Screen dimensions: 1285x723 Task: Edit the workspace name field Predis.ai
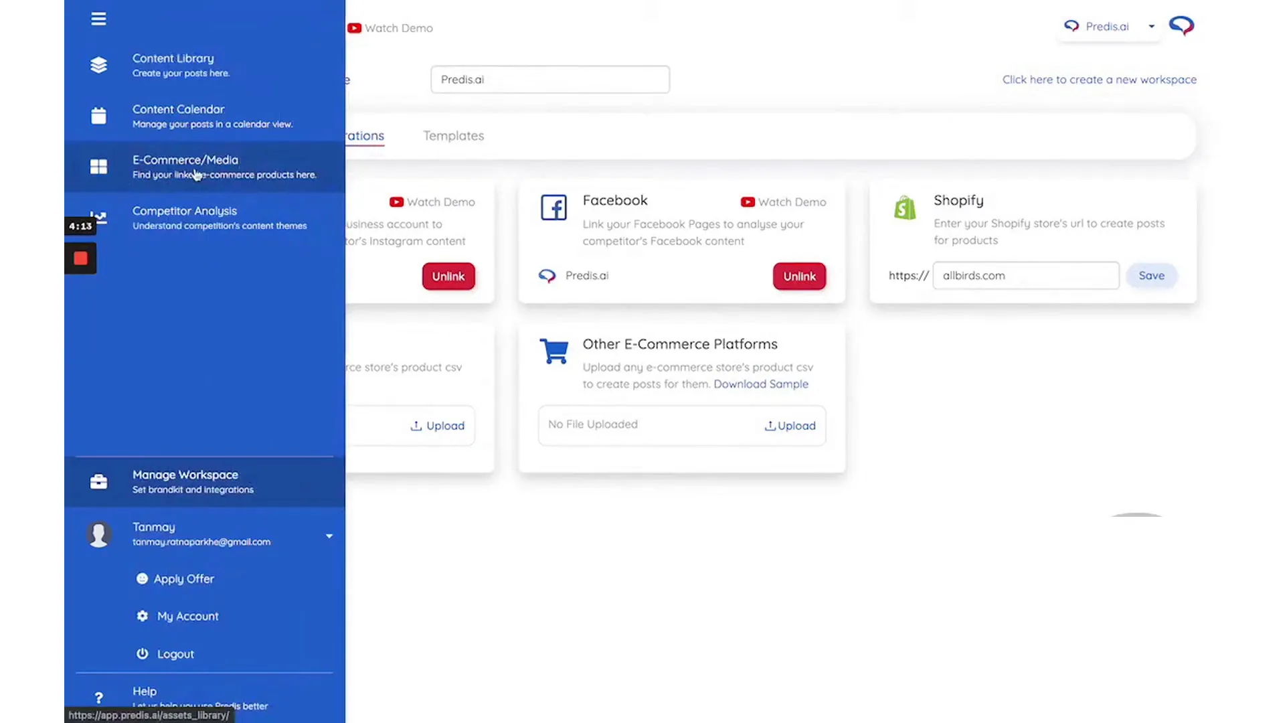[x=550, y=80]
